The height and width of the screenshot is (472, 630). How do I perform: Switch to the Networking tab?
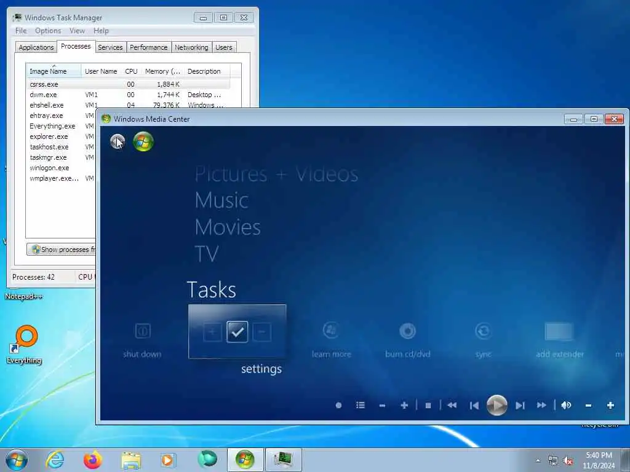point(191,47)
